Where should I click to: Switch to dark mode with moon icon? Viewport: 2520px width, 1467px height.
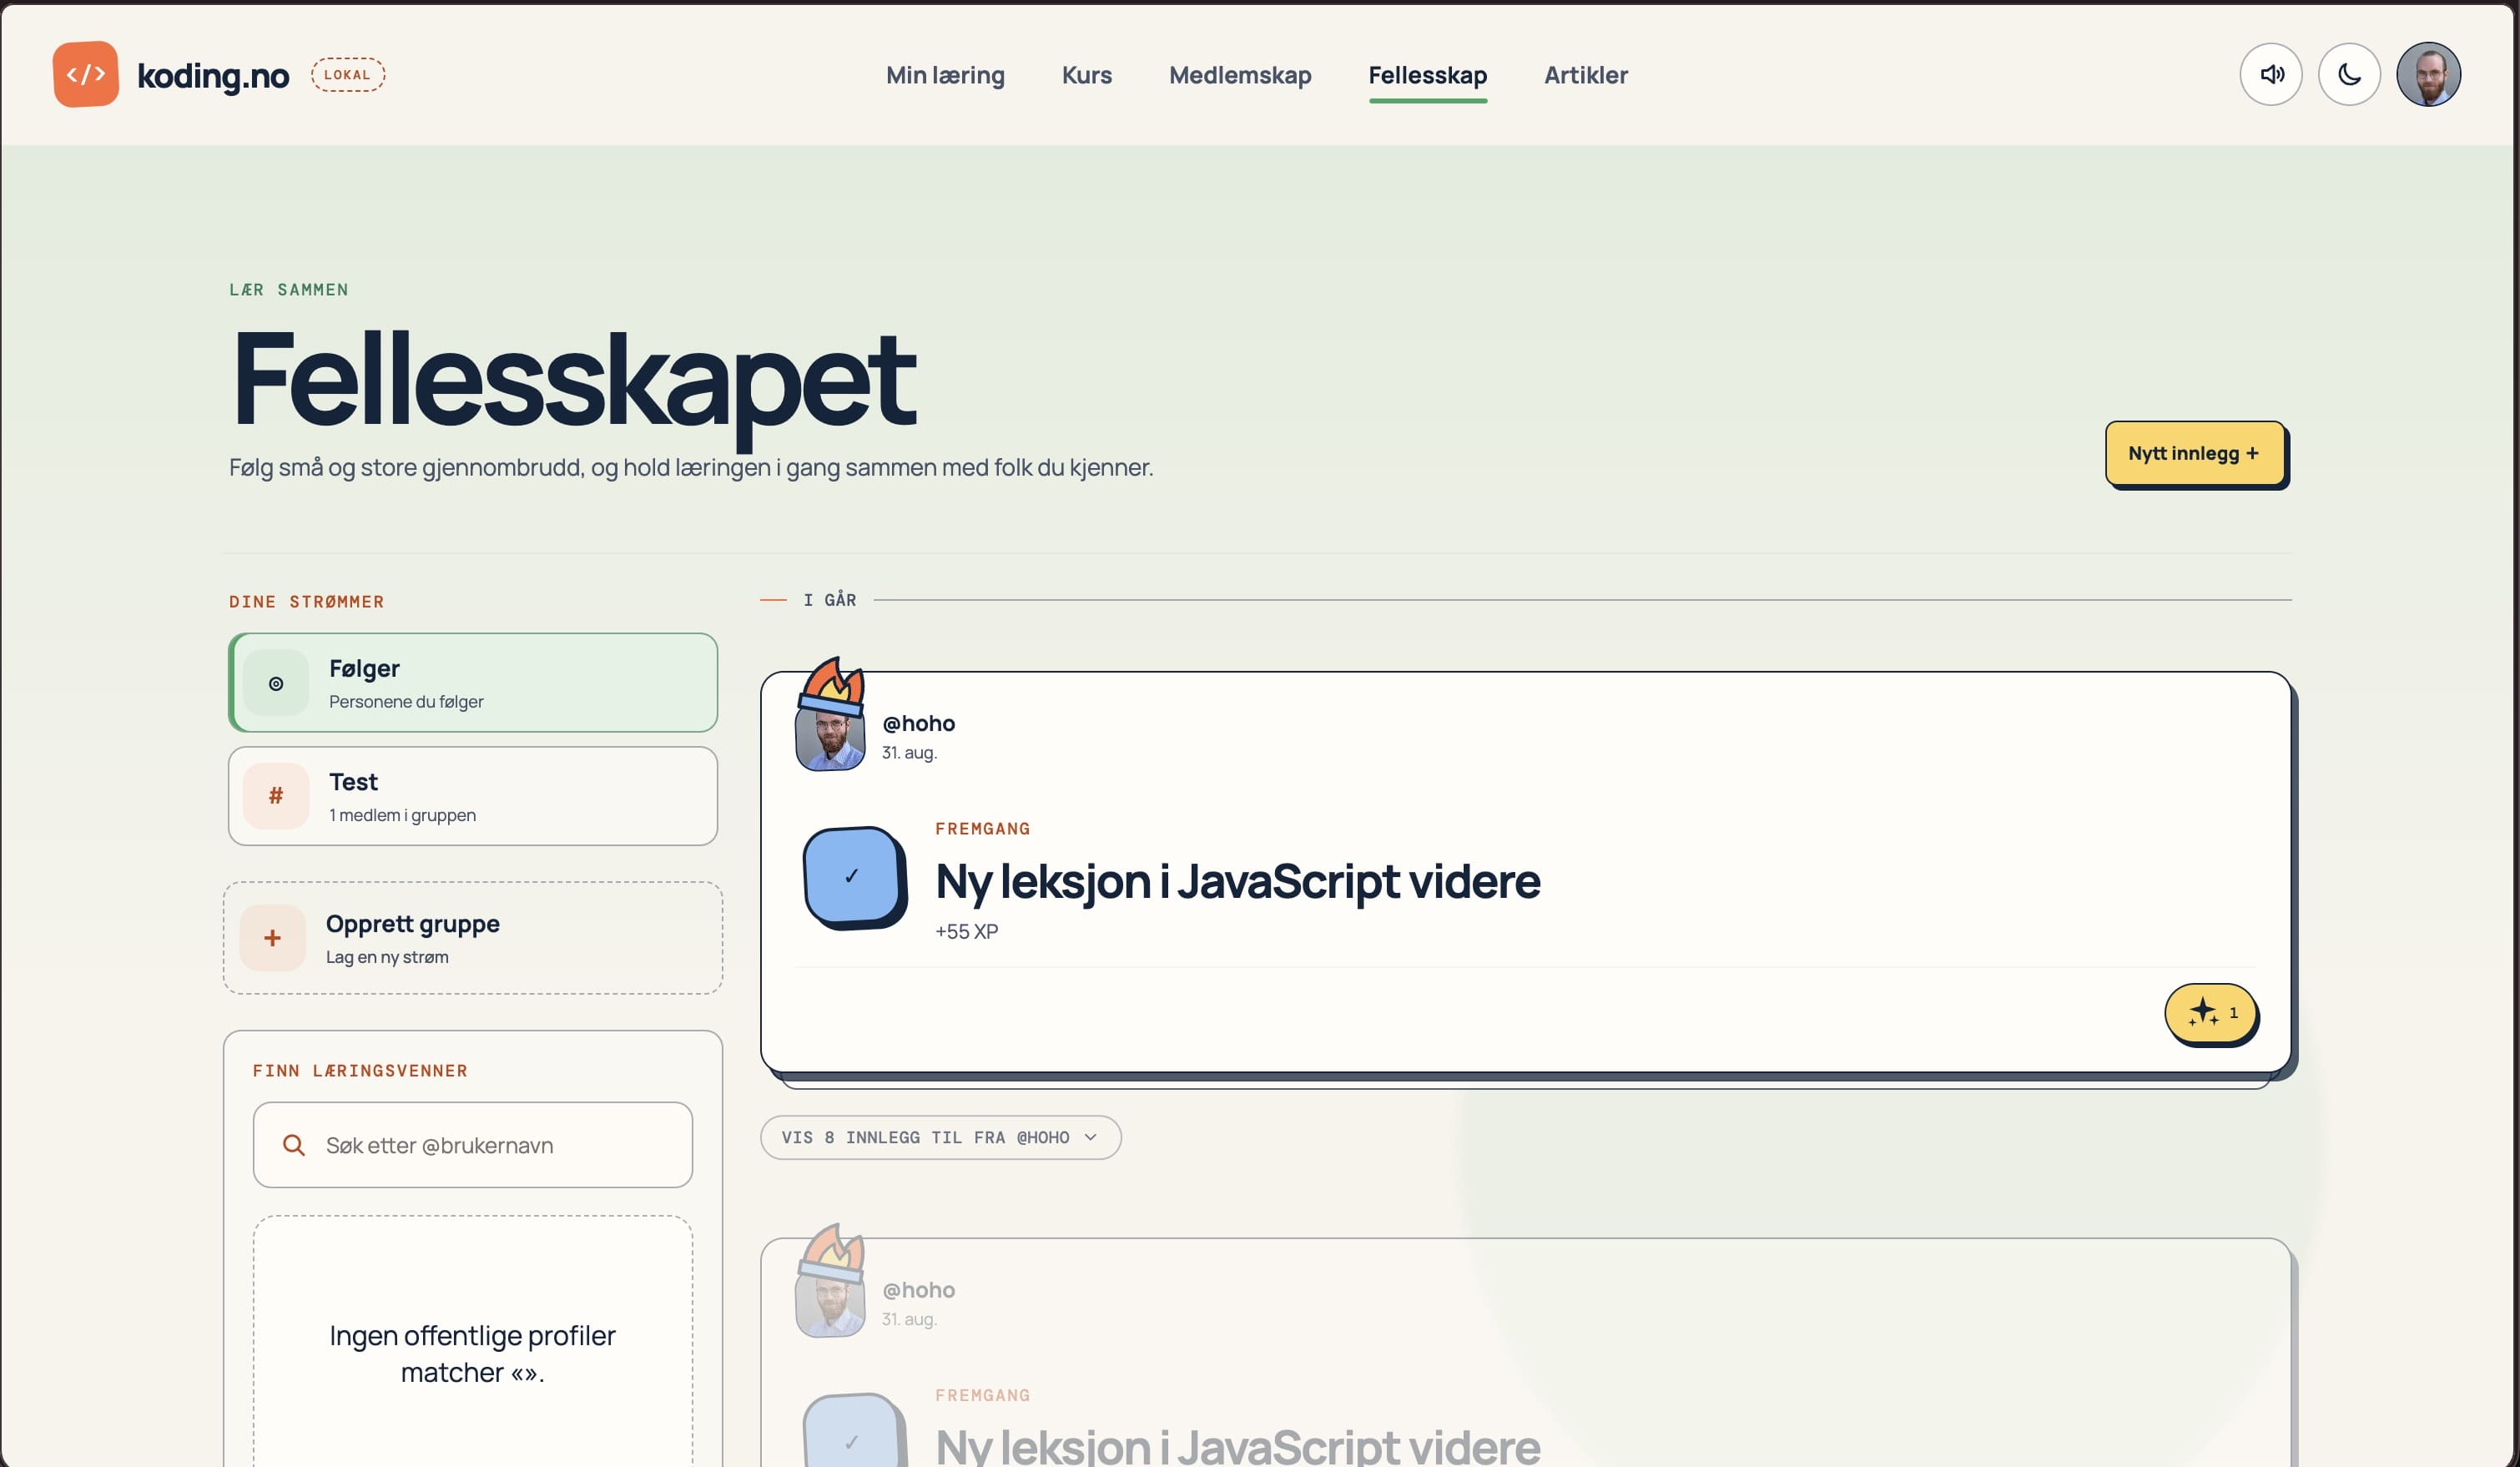pyautogui.click(x=2348, y=74)
